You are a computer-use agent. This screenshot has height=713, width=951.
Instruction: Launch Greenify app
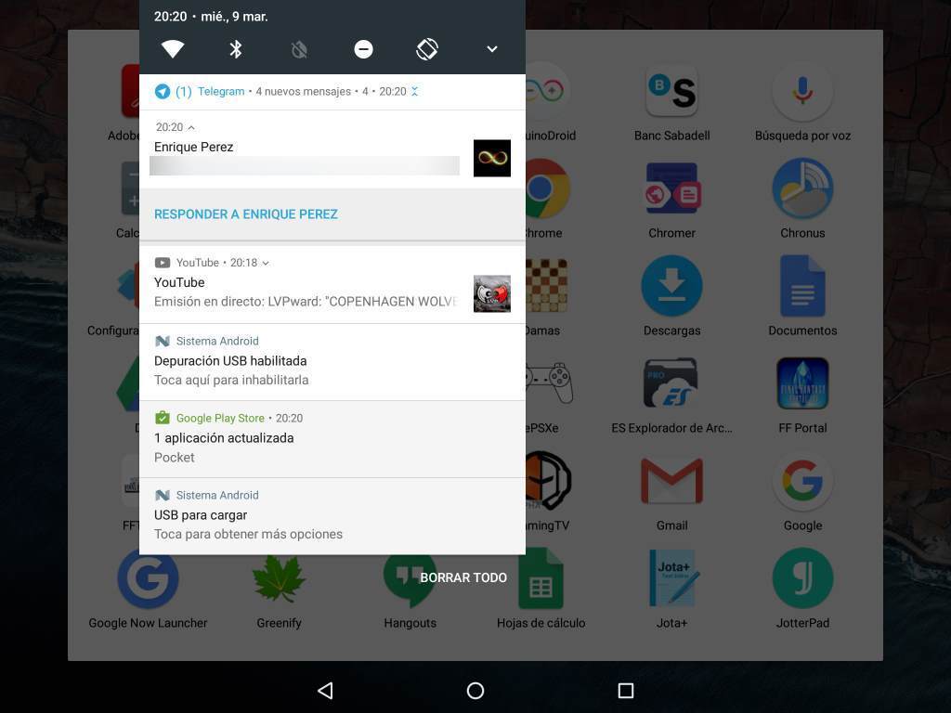279,590
